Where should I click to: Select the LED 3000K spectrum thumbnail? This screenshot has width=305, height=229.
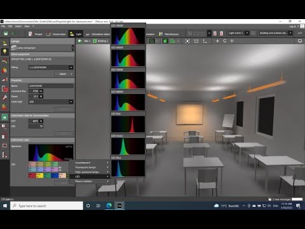point(128,36)
